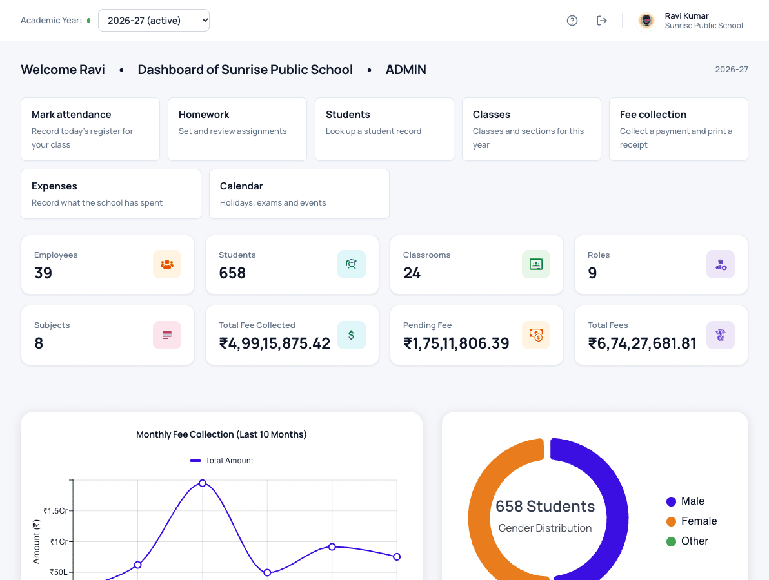Open the Classes shortcut card

532,130
